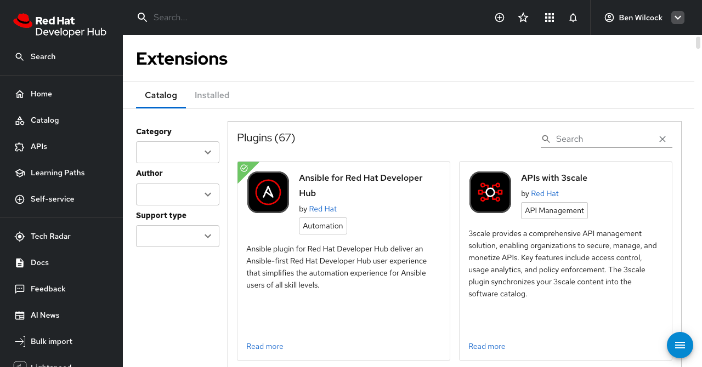Expand the Category filter dropdown
Viewport: 702px width, 367px height.
pos(178,152)
